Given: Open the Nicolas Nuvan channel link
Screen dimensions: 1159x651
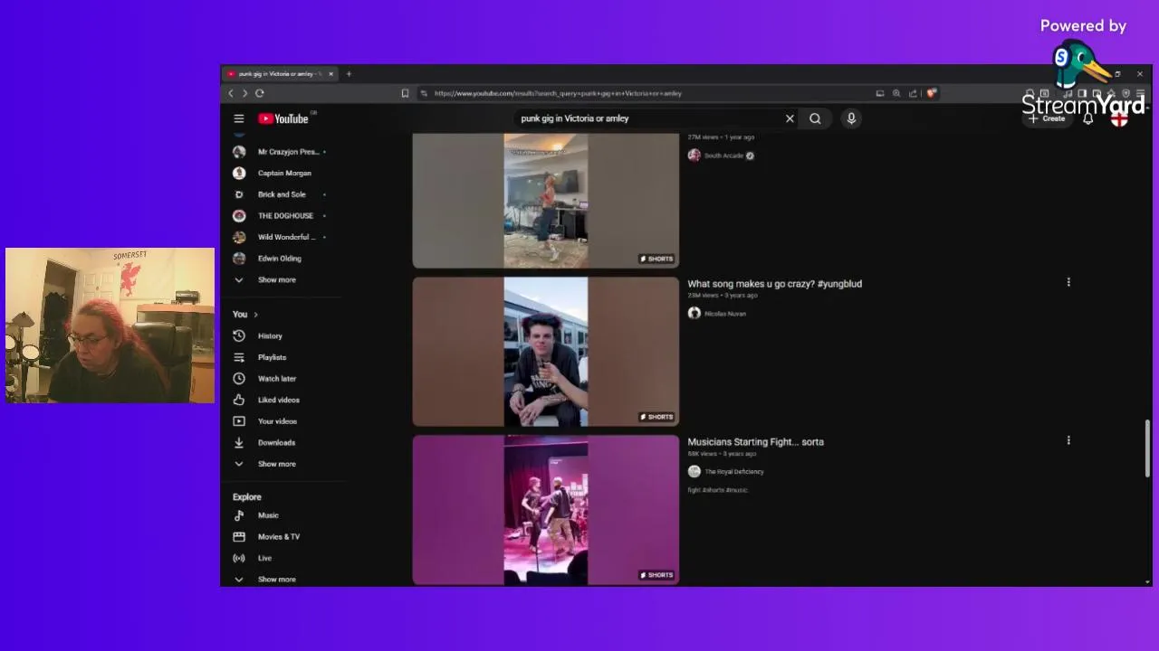Looking at the screenshot, I should [724, 314].
